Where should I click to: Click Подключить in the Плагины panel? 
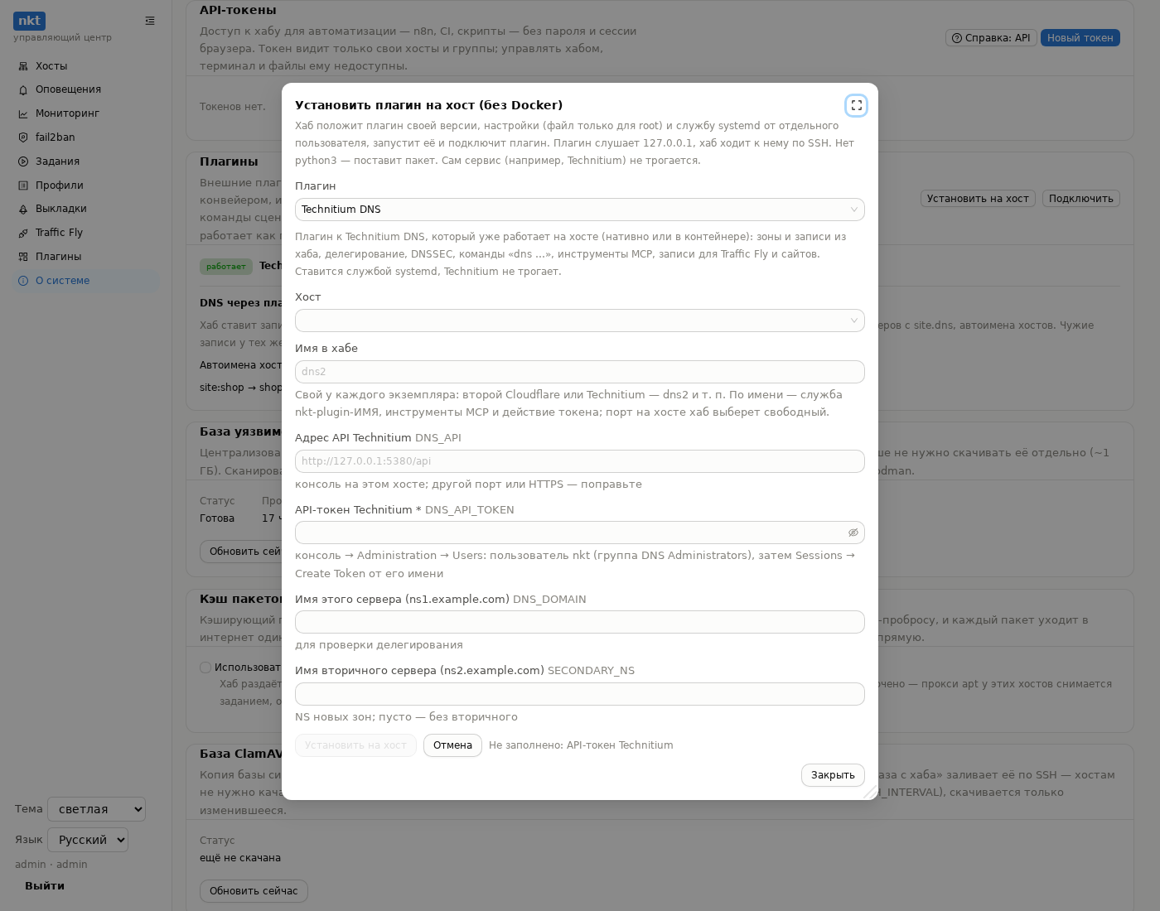tap(1081, 199)
